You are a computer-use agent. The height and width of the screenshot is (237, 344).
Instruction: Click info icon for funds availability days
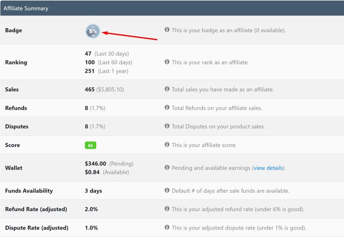167,190
